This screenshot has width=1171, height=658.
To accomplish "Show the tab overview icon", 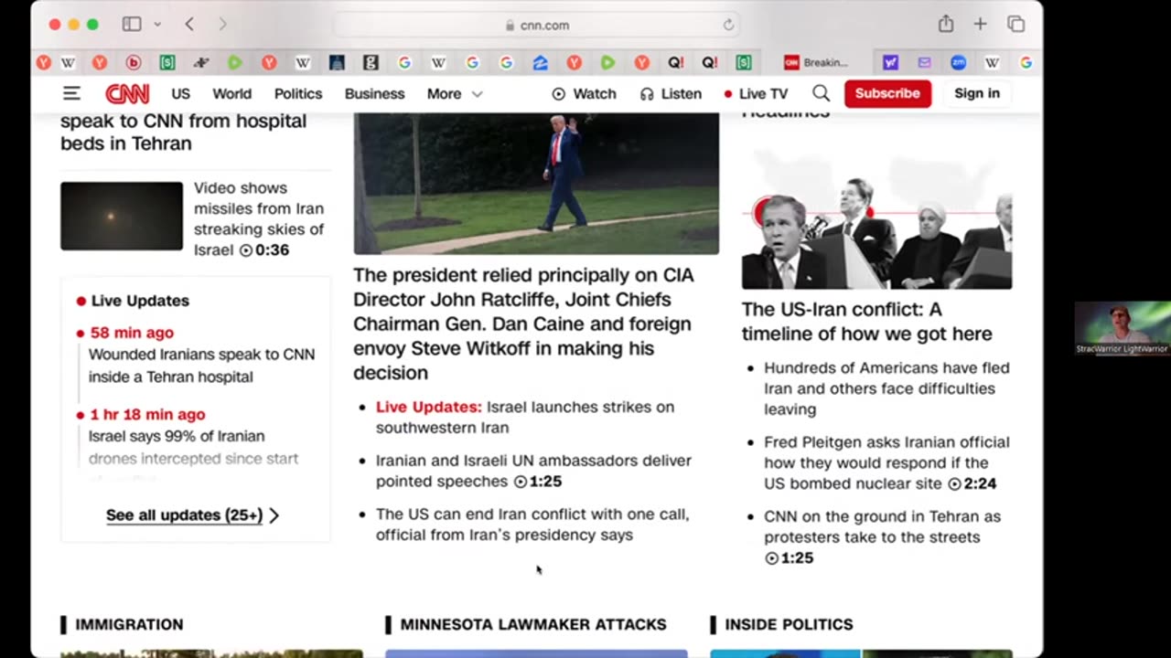I will point(1015,25).
